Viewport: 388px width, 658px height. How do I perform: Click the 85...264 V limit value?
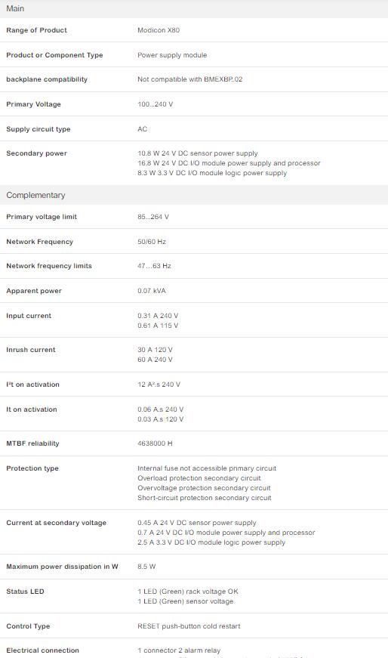coord(153,217)
